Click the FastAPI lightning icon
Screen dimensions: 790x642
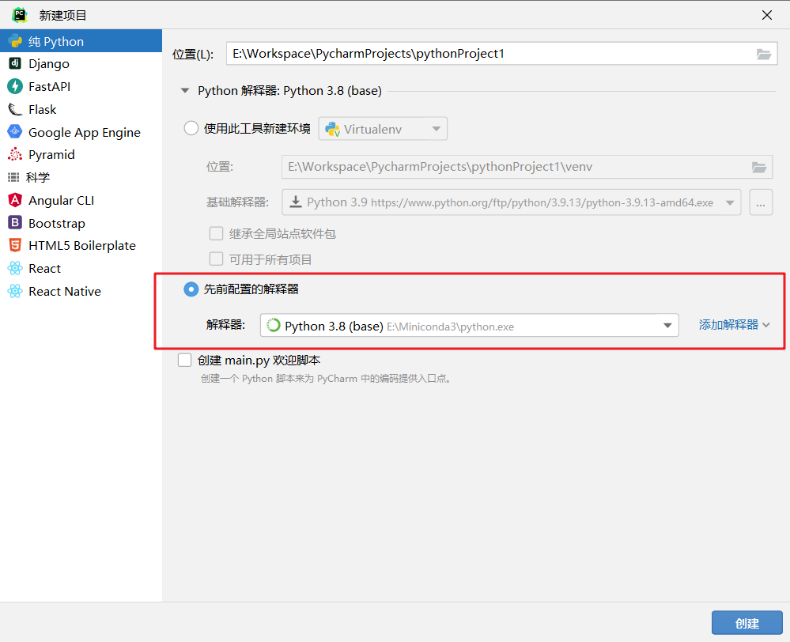point(15,86)
